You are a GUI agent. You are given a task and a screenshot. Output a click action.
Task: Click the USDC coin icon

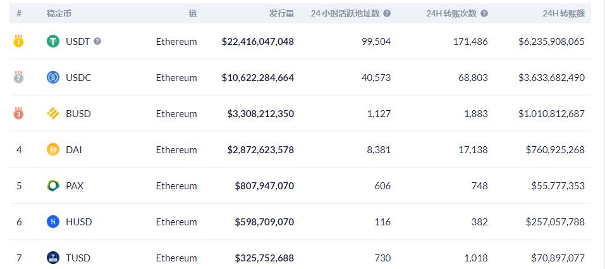(53, 77)
